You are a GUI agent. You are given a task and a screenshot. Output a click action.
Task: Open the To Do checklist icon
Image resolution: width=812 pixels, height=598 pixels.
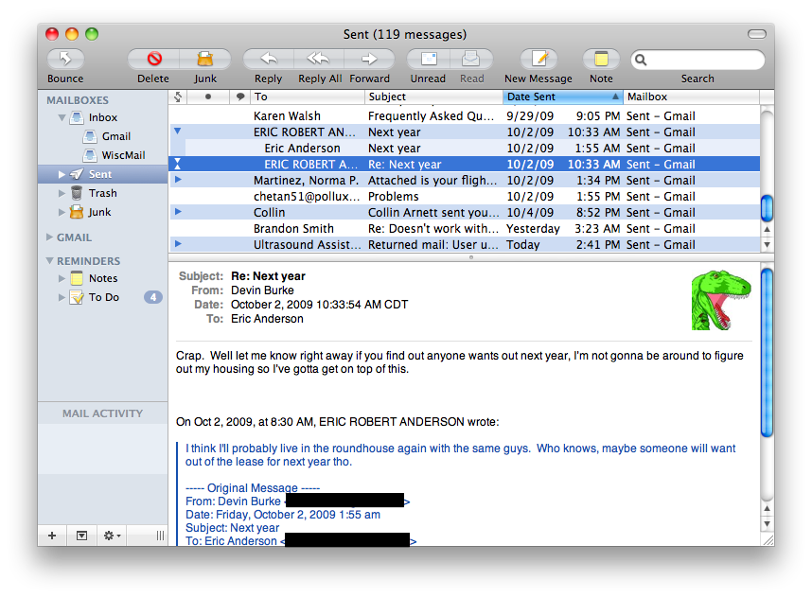pyautogui.click(x=77, y=297)
